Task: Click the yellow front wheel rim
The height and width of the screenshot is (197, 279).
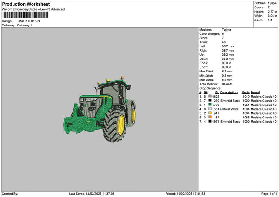Action: click(121, 125)
